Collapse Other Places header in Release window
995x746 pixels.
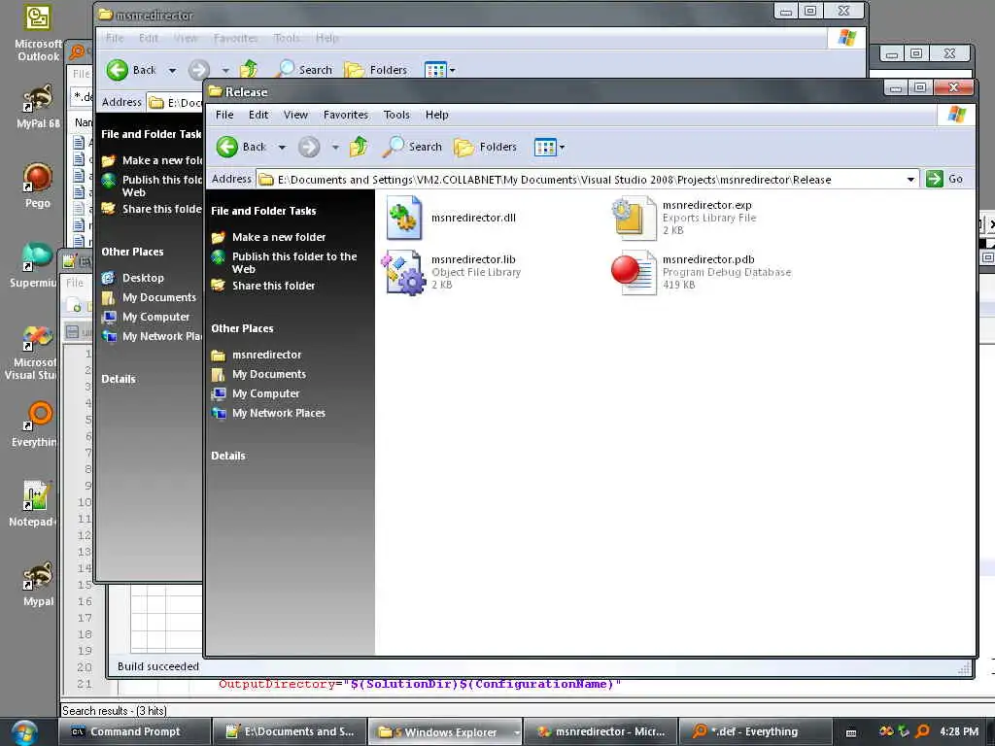(242, 328)
